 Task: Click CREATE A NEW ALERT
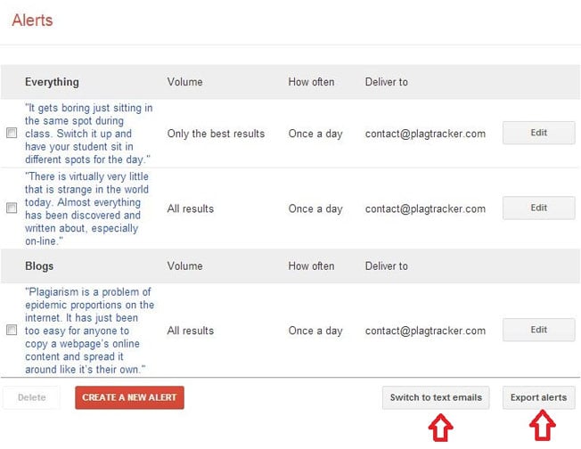point(129,397)
